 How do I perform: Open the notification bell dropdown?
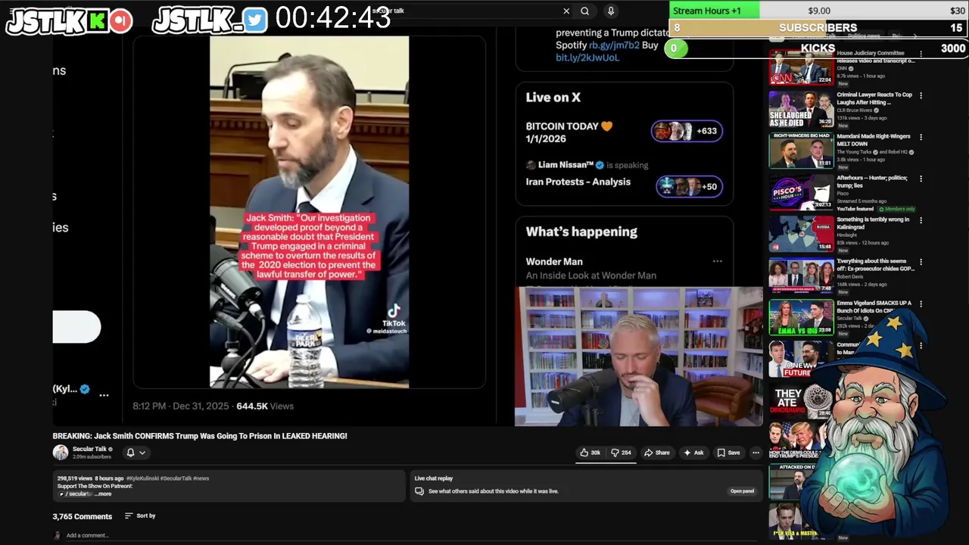click(136, 453)
